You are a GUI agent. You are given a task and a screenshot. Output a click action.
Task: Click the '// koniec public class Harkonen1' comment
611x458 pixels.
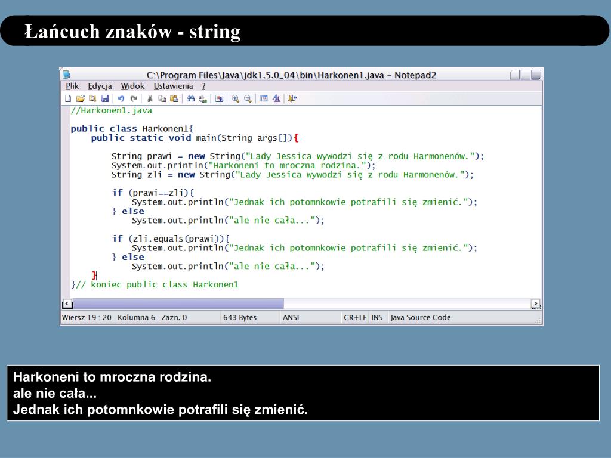158,284
